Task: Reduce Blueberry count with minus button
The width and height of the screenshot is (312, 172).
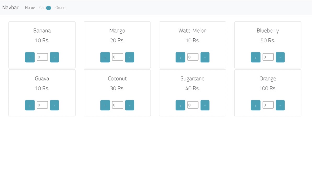Action: click(x=280, y=57)
